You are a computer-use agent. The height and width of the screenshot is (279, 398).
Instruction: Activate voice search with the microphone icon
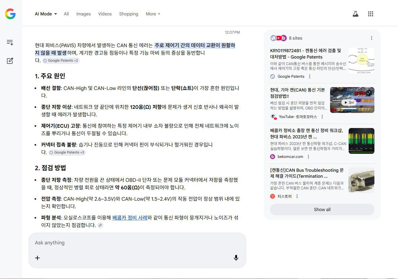(236, 258)
